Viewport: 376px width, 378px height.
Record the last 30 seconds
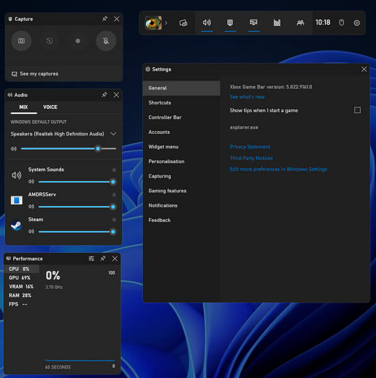coord(50,41)
